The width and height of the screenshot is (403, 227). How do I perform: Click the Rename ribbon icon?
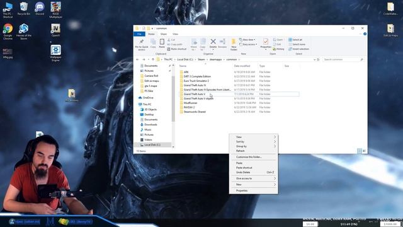222,44
